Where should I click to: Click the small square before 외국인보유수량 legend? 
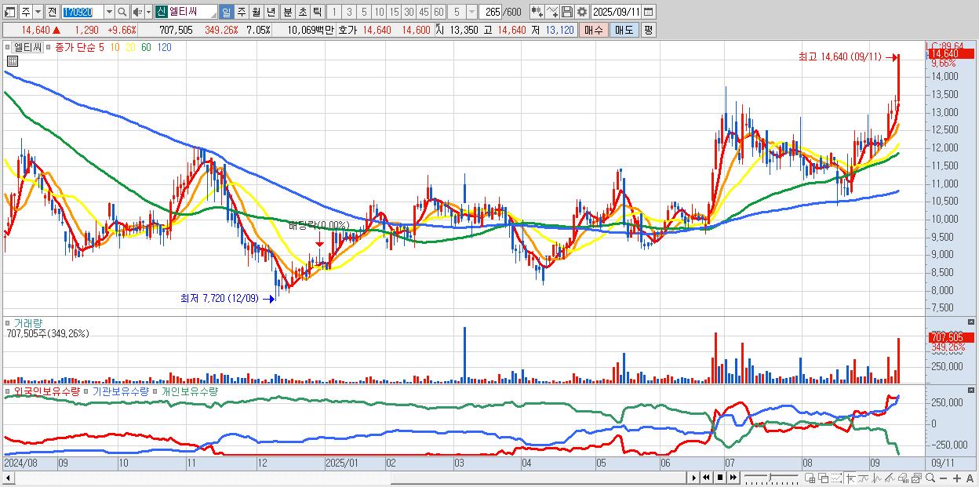[x=8, y=391]
